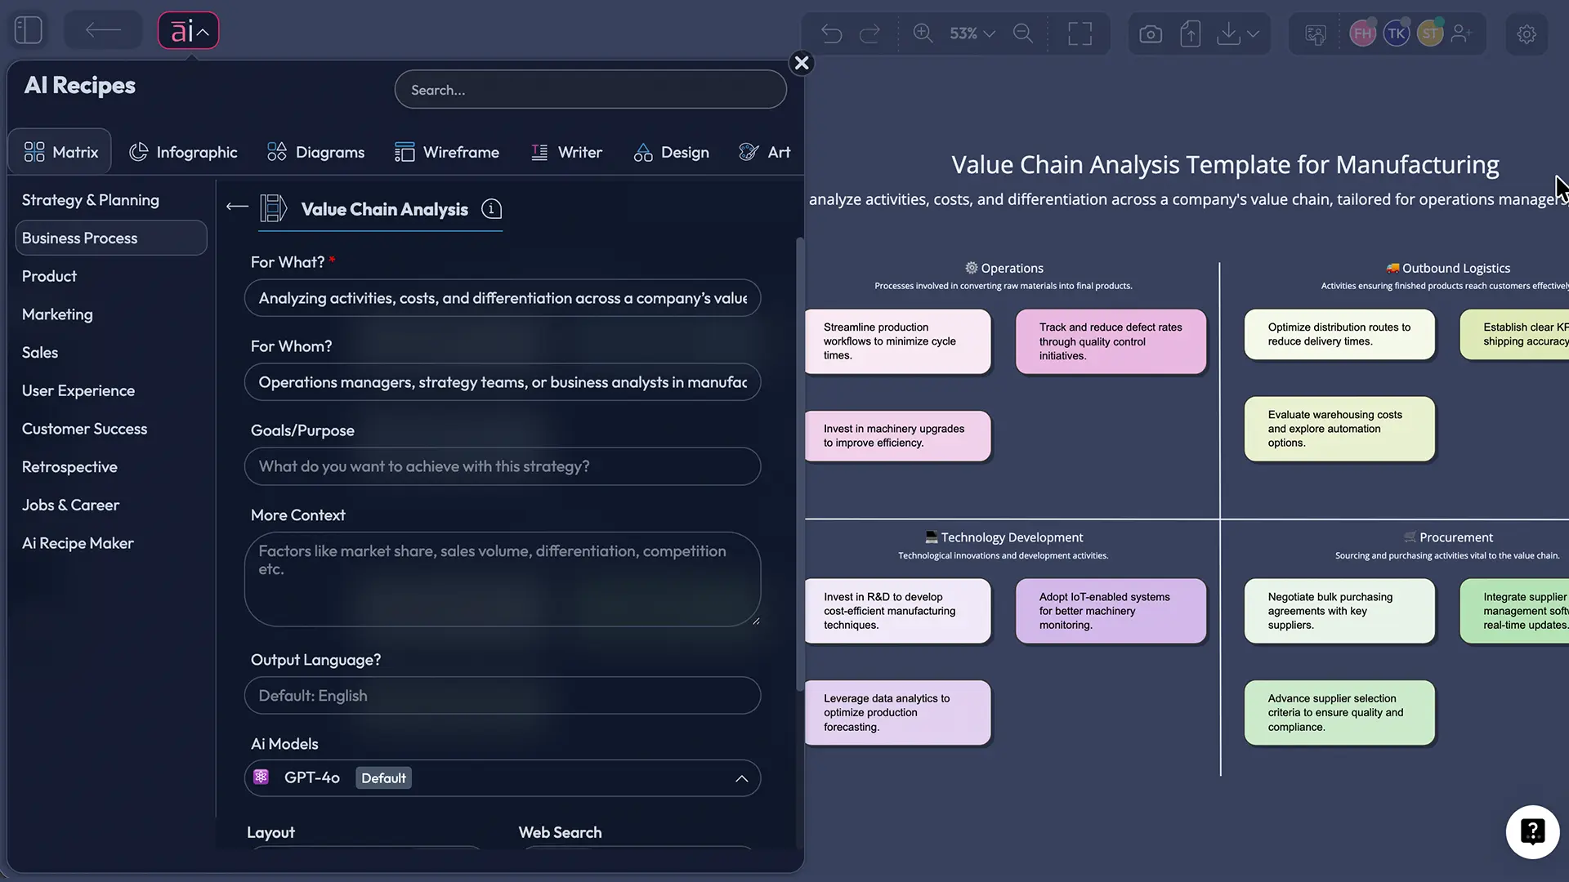Click inside the Search field
The image size is (1569, 882).
click(x=590, y=89)
